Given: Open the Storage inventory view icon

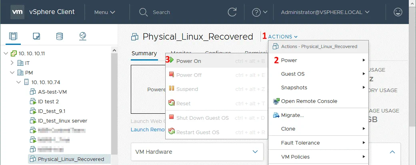Looking at the screenshot, I should pos(59,36).
